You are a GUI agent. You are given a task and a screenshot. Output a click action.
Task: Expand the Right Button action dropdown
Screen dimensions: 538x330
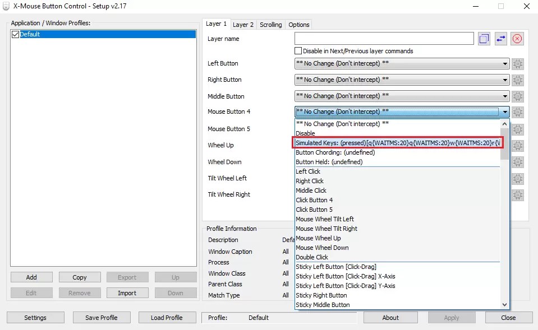[504, 80]
